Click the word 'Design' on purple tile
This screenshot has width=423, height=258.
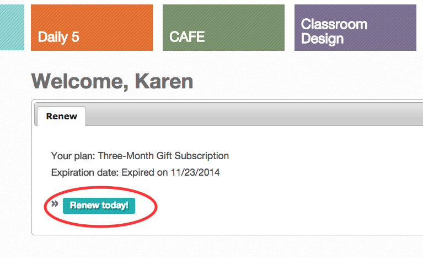click(x=323, y=39)
